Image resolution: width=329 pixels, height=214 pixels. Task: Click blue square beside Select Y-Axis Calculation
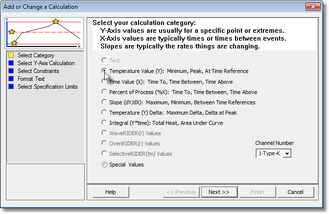click(11, 63)
